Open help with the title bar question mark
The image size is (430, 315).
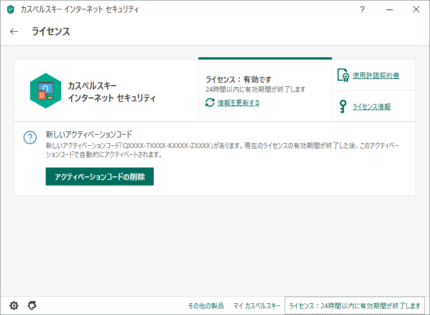pyautogui.click(x=362, y=9)
